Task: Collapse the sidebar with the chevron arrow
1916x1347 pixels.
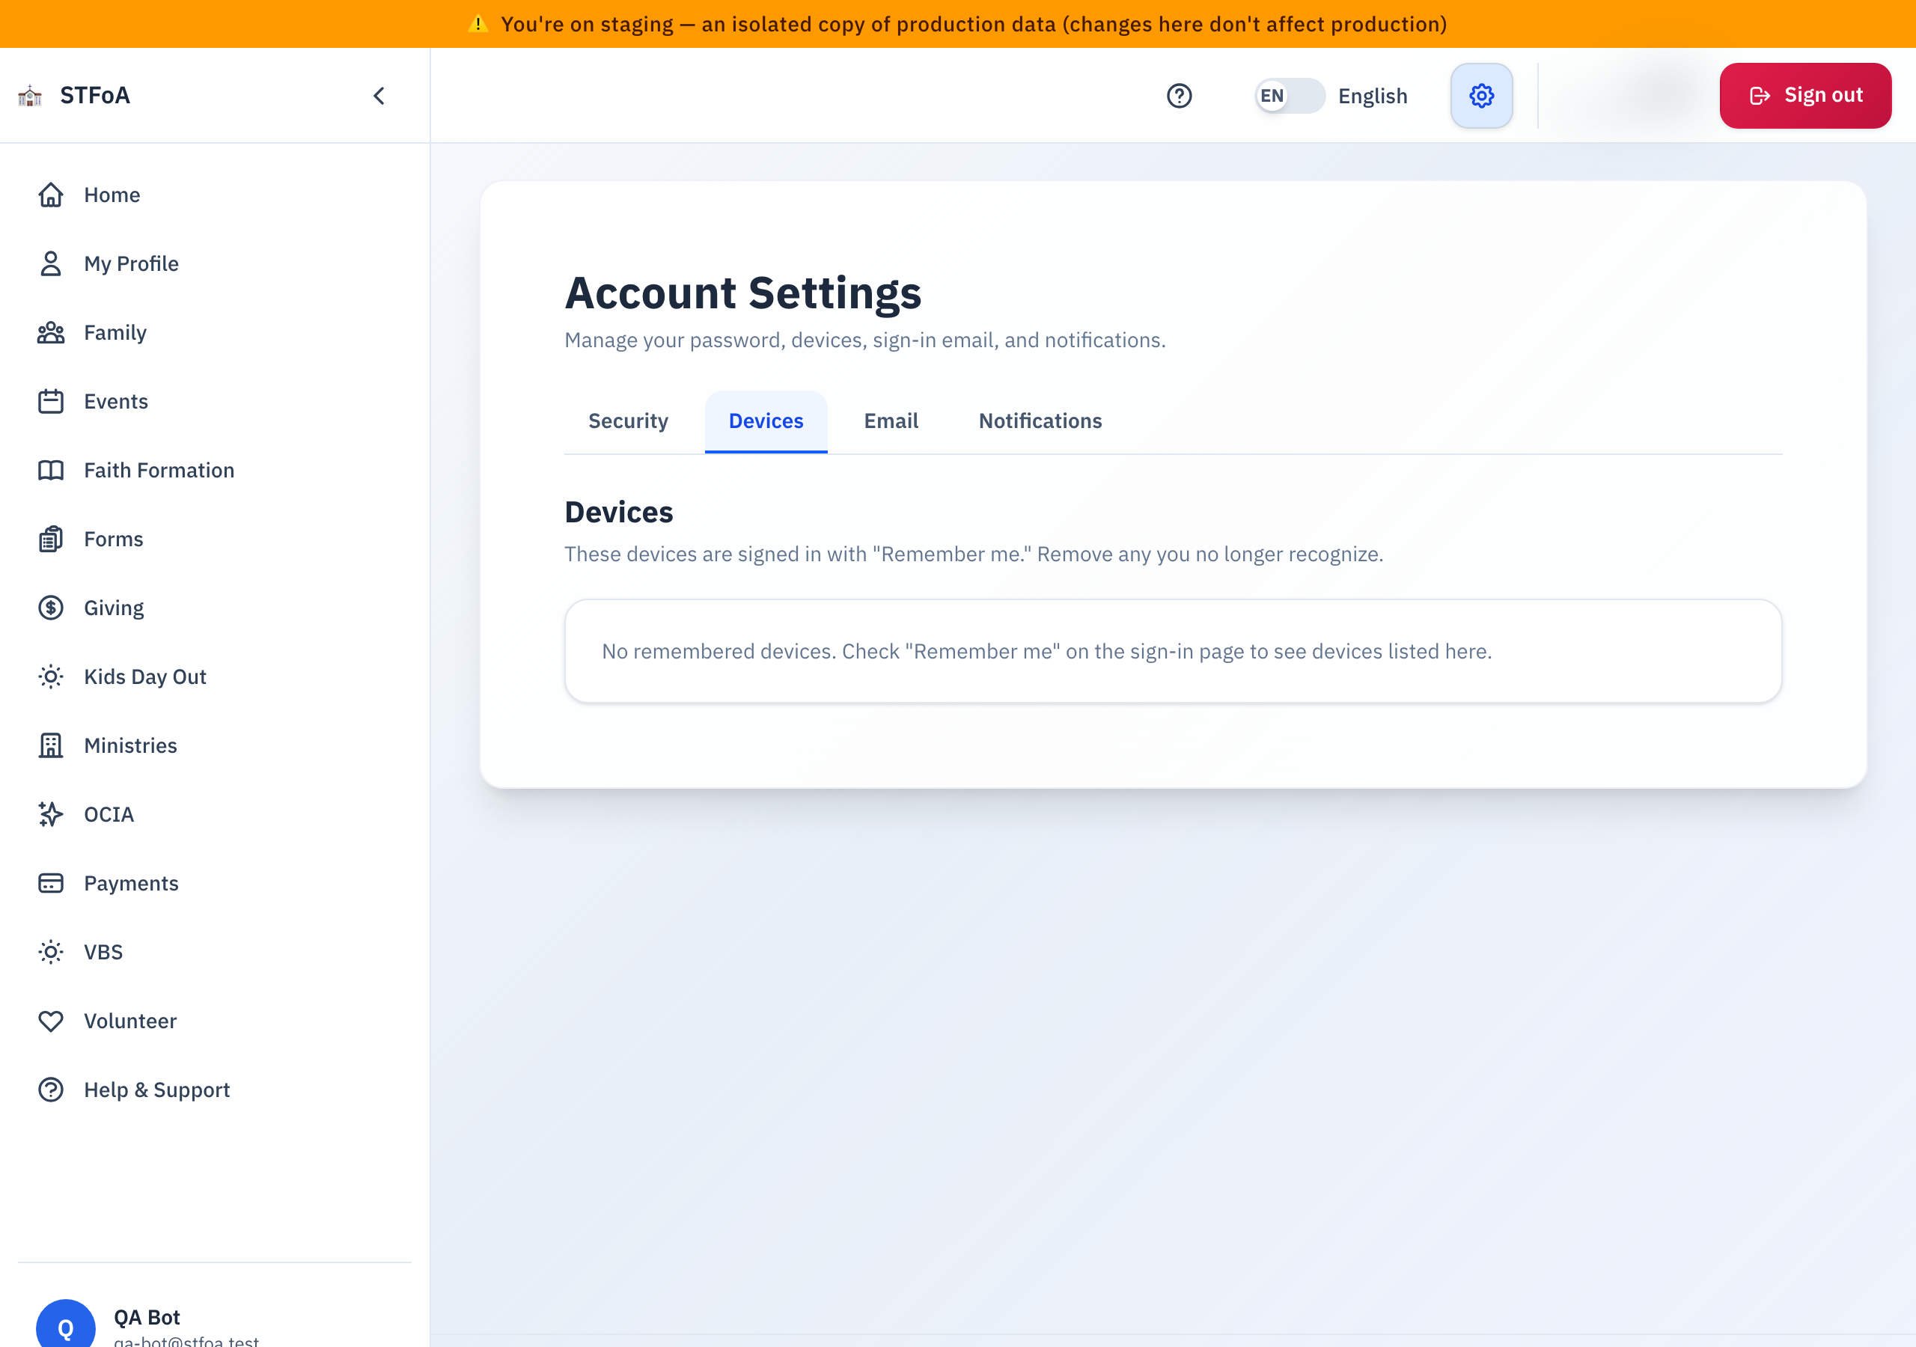Action: [379, 96]
